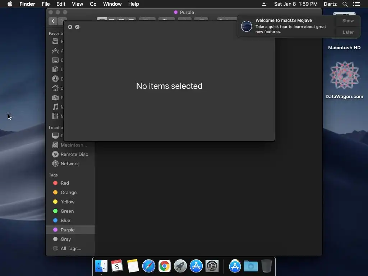Open the Apple menu
Image resolution: width=368 pixels, height=276 pixels.
pyautogui.click(x=10, y=4)
